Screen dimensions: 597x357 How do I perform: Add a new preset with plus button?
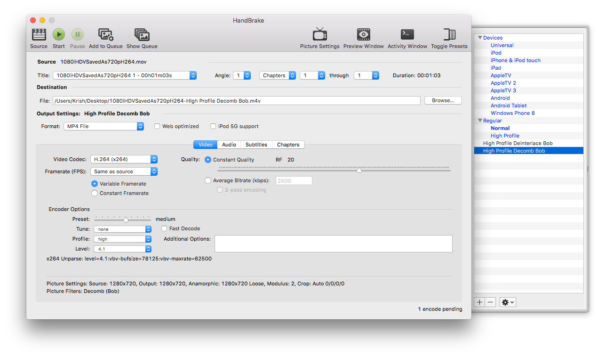click(479, 302)
